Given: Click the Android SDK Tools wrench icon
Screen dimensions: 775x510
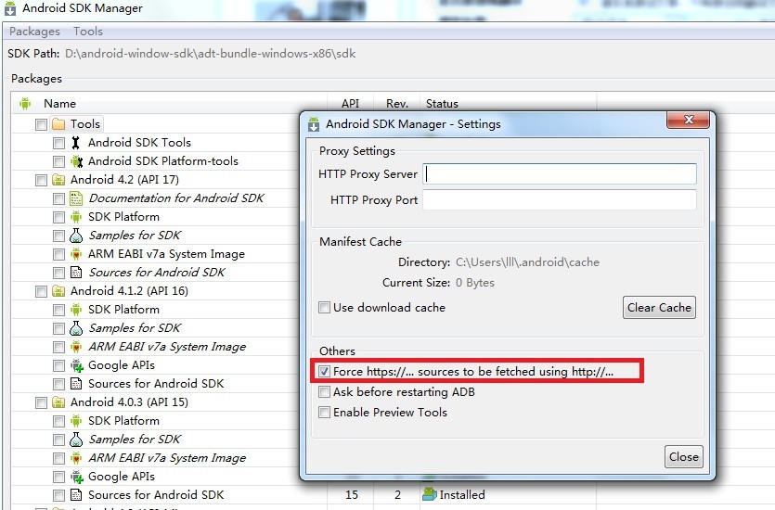Looking at the screenshot, I should 75,143.
